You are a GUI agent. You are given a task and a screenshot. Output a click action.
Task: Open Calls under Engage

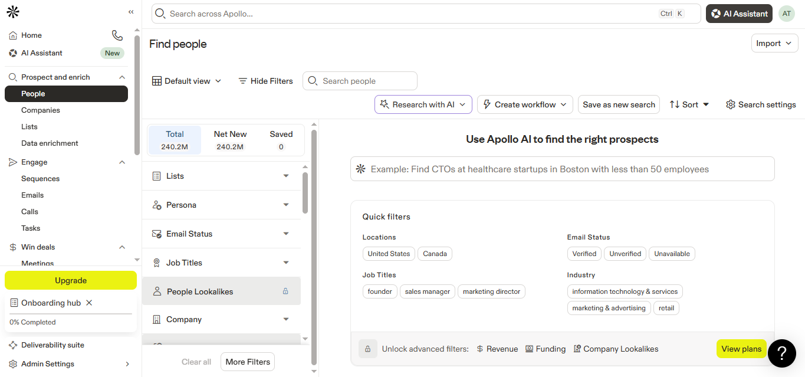pyautogui.click(x=29, y=212)
